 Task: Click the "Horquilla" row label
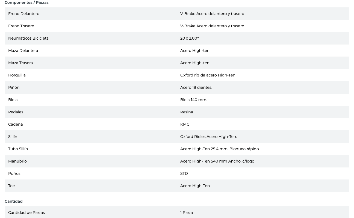pyautogui.click(x=17, y=75)
